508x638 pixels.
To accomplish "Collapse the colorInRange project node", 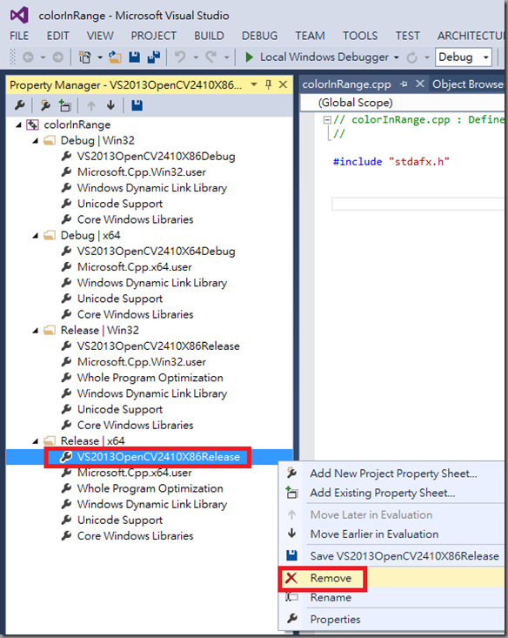I will [18, 125].
